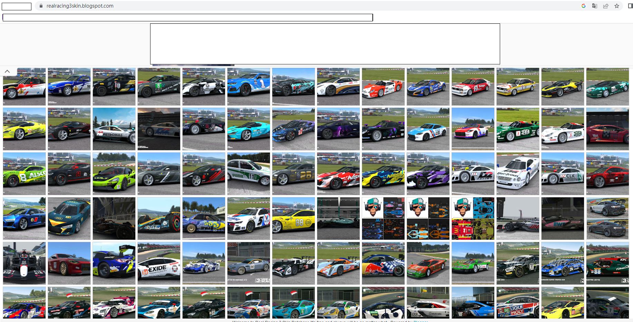Open the white Puma number 11 thumbnail
633x322 pixels.
[x=249, y=174]
